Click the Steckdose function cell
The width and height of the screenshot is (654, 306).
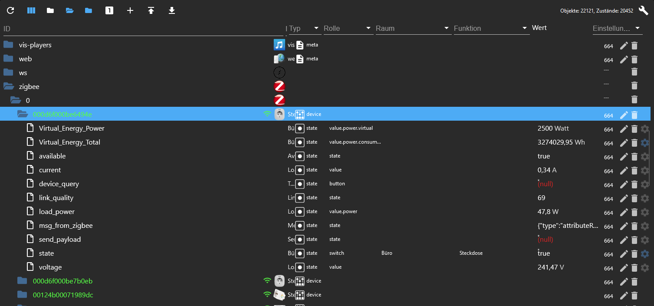[x=471, y=253]
